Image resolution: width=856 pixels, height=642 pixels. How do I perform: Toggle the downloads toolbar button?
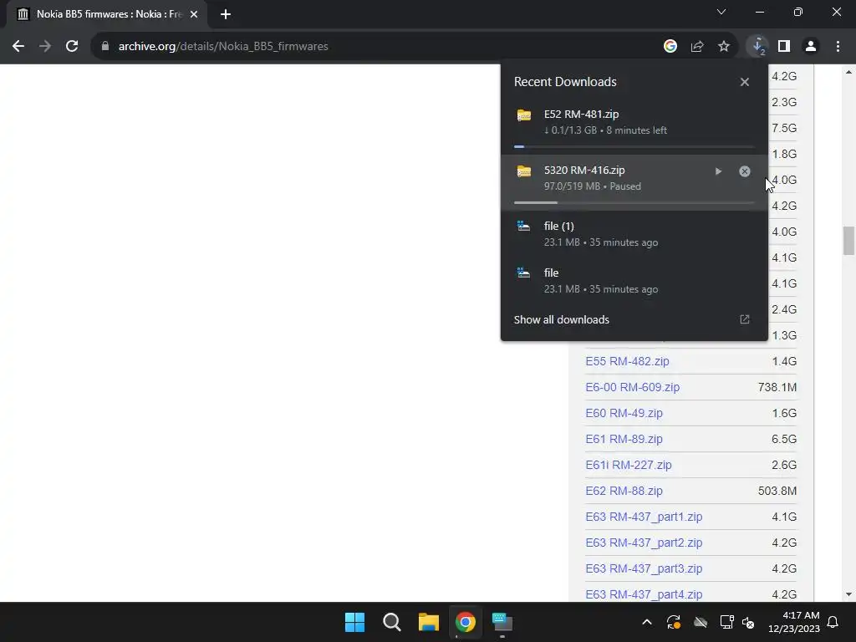click(x=757, y=47)
